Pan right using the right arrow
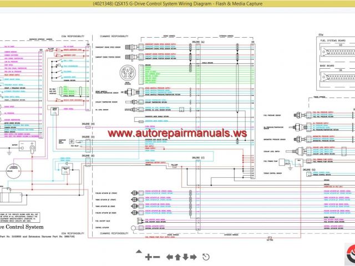 pyautogui.click(x=194, y=257)
